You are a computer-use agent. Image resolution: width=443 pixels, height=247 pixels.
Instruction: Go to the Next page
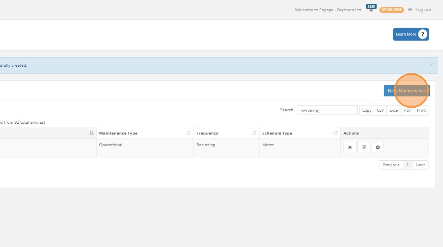pos(420,165)
